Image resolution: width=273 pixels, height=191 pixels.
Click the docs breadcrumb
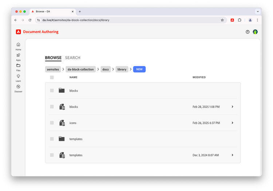[x=106, y=69]
